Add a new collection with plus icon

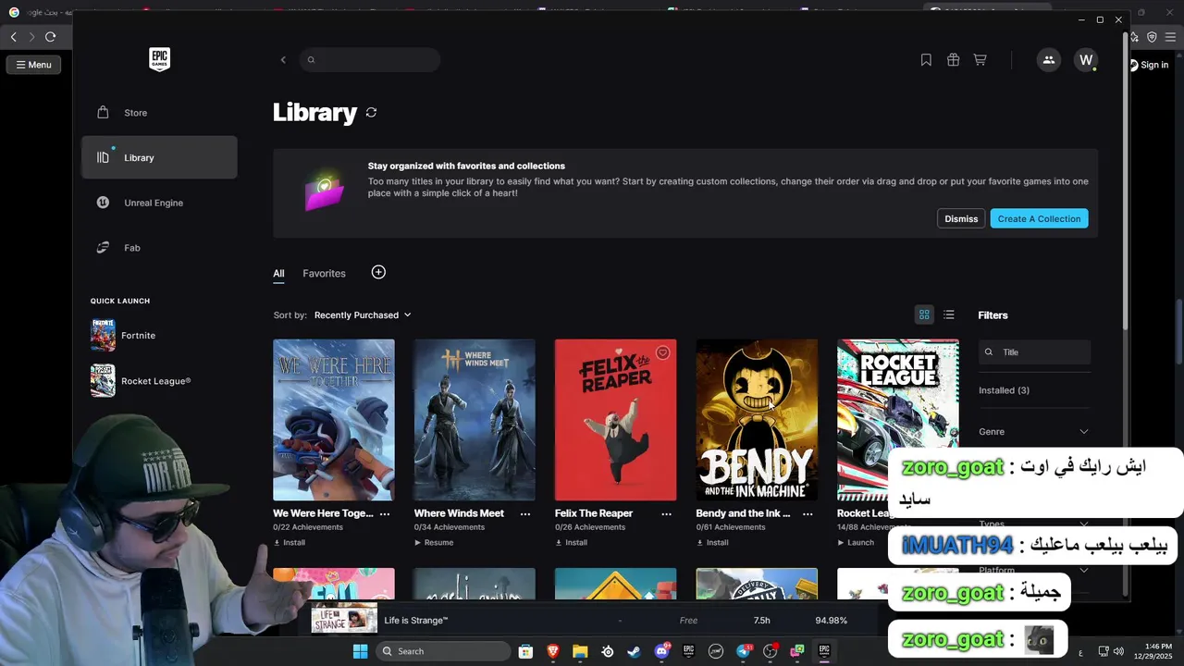tap(378, 272)
